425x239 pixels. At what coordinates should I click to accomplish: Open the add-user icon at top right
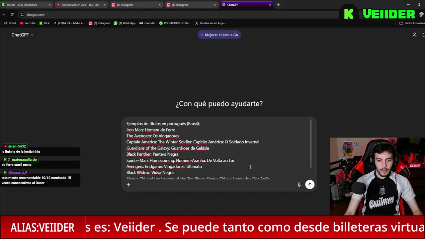(414, 35)
